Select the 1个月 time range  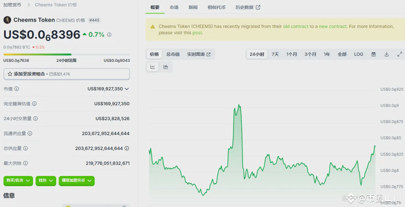coord(292,54)
